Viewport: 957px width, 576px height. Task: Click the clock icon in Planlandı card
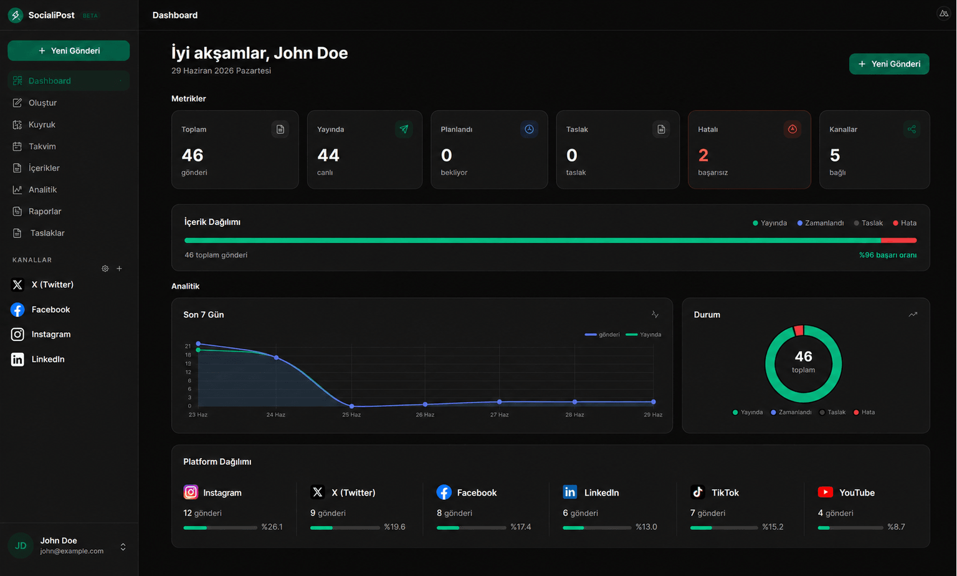pyautogui.click(x=529, y=129)
